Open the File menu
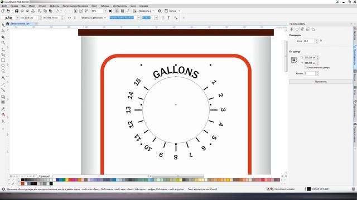The height and width of the screenshot is (200, 357). click(4, 6)
